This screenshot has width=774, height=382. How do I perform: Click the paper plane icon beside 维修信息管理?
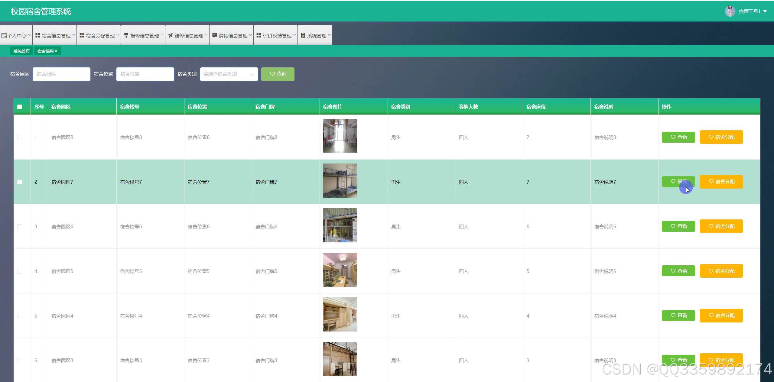(x=171, y=35)
